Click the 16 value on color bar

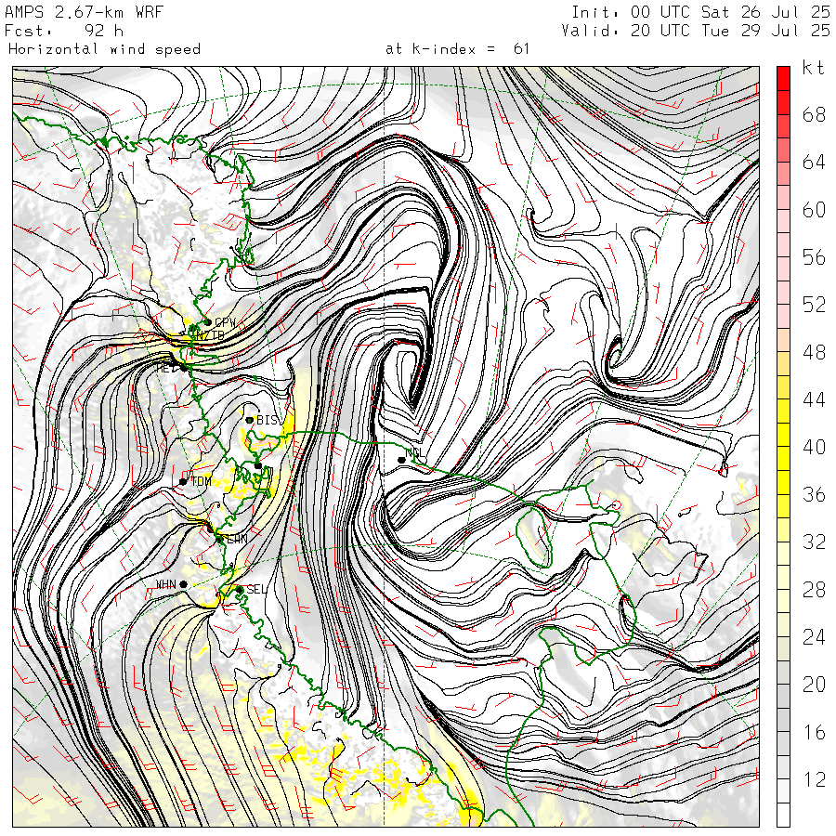(x=814, y=733)
